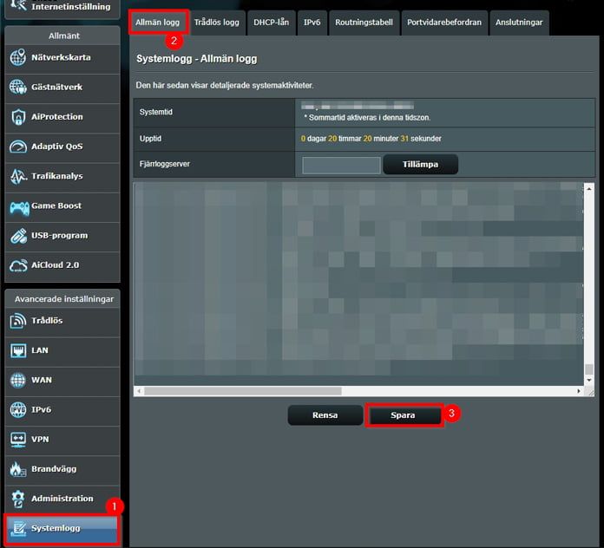Switch to Routningstabell tab
This screenshot has height=548, width=604.
(364, 23)
